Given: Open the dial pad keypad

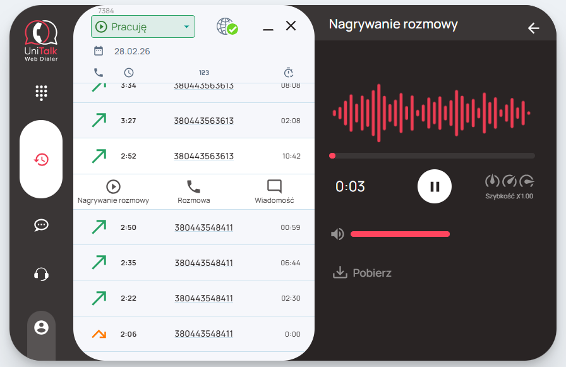Looking at the screenshot, I should point(41,93).
